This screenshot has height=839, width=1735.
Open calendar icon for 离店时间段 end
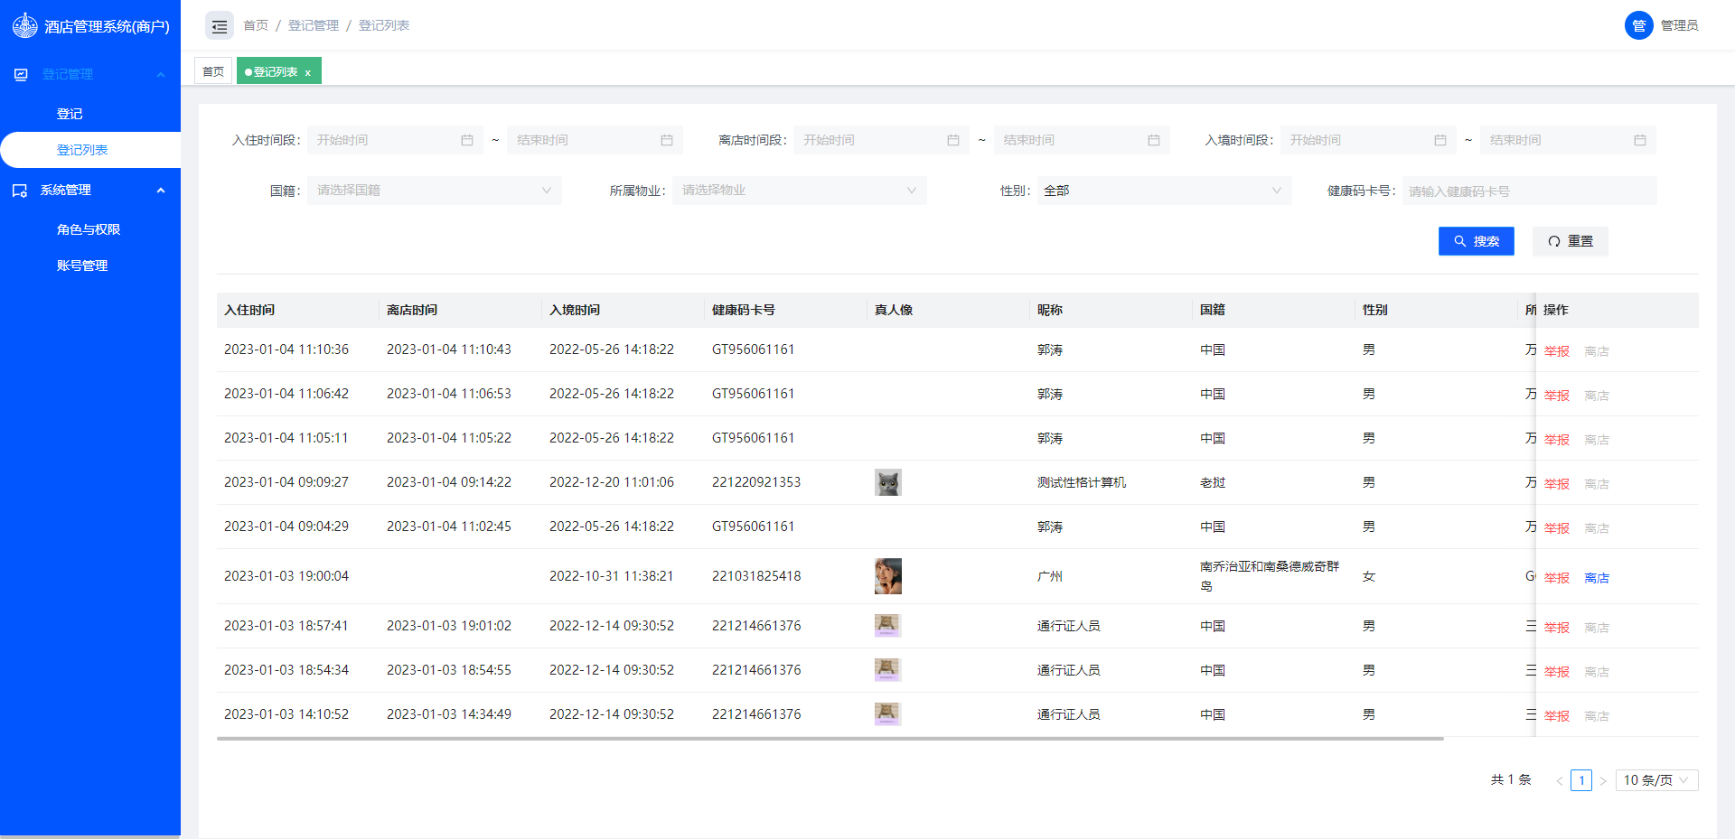(x=1154, y=140)
